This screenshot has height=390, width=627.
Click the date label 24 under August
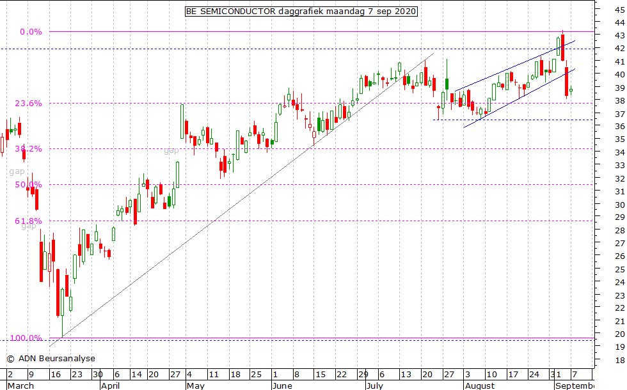click(534, 375)
